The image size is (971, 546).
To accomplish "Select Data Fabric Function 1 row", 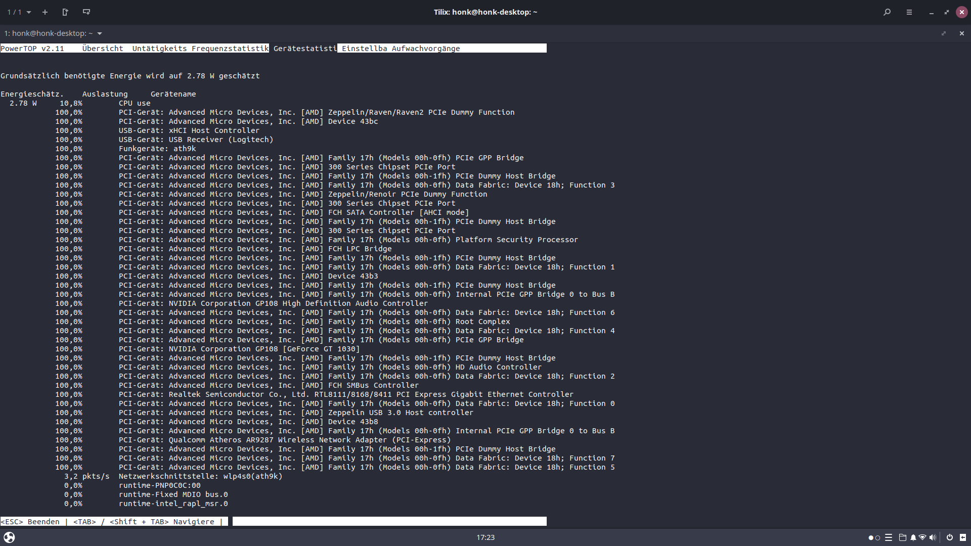I will coord(335,267).
